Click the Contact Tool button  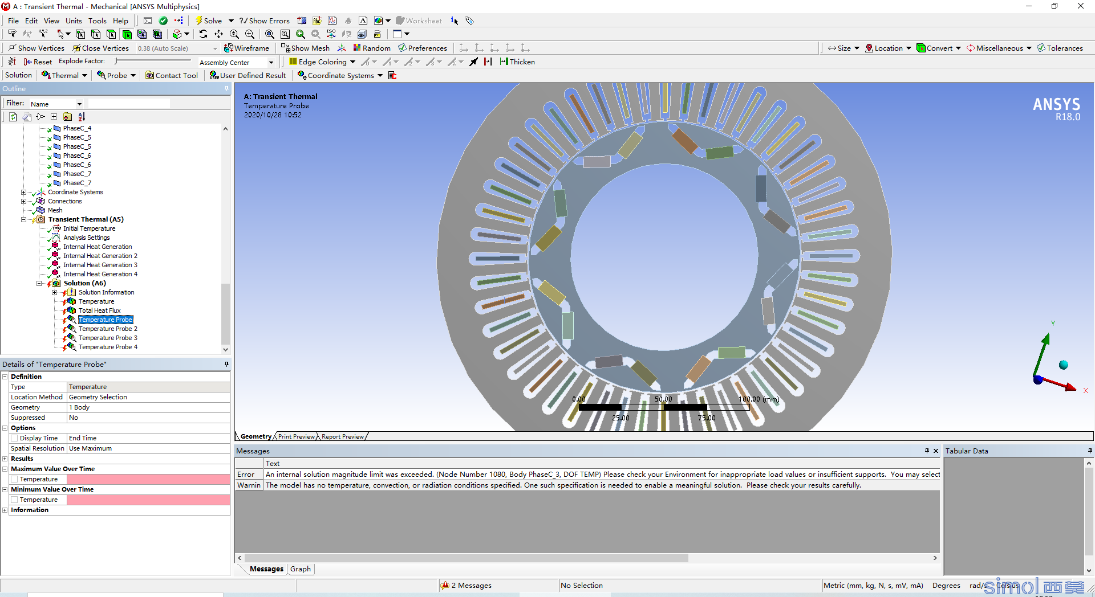(x=172, y=75)
